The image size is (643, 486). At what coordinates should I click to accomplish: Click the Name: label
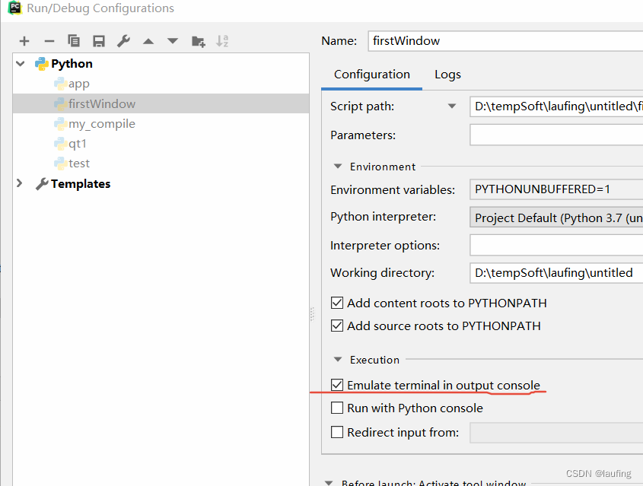pos(339,41)
